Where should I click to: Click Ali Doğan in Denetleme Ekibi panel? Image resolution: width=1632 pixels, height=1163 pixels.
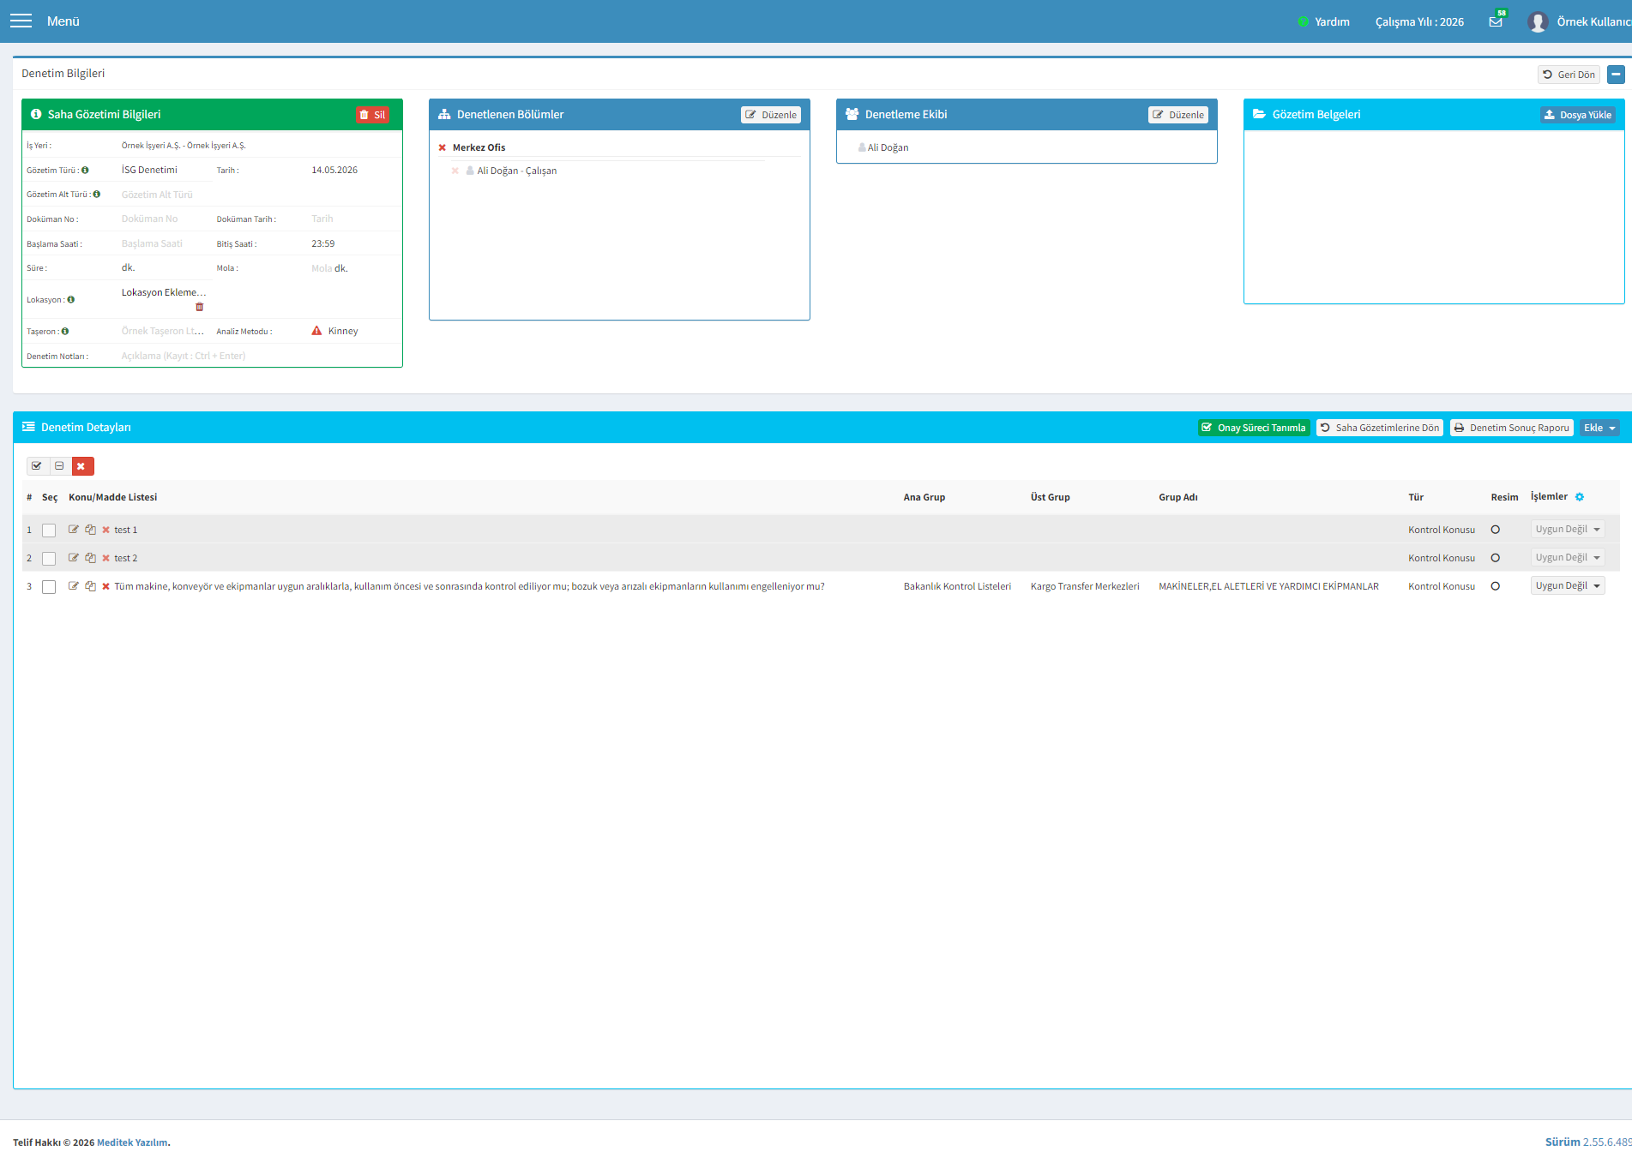888,147
